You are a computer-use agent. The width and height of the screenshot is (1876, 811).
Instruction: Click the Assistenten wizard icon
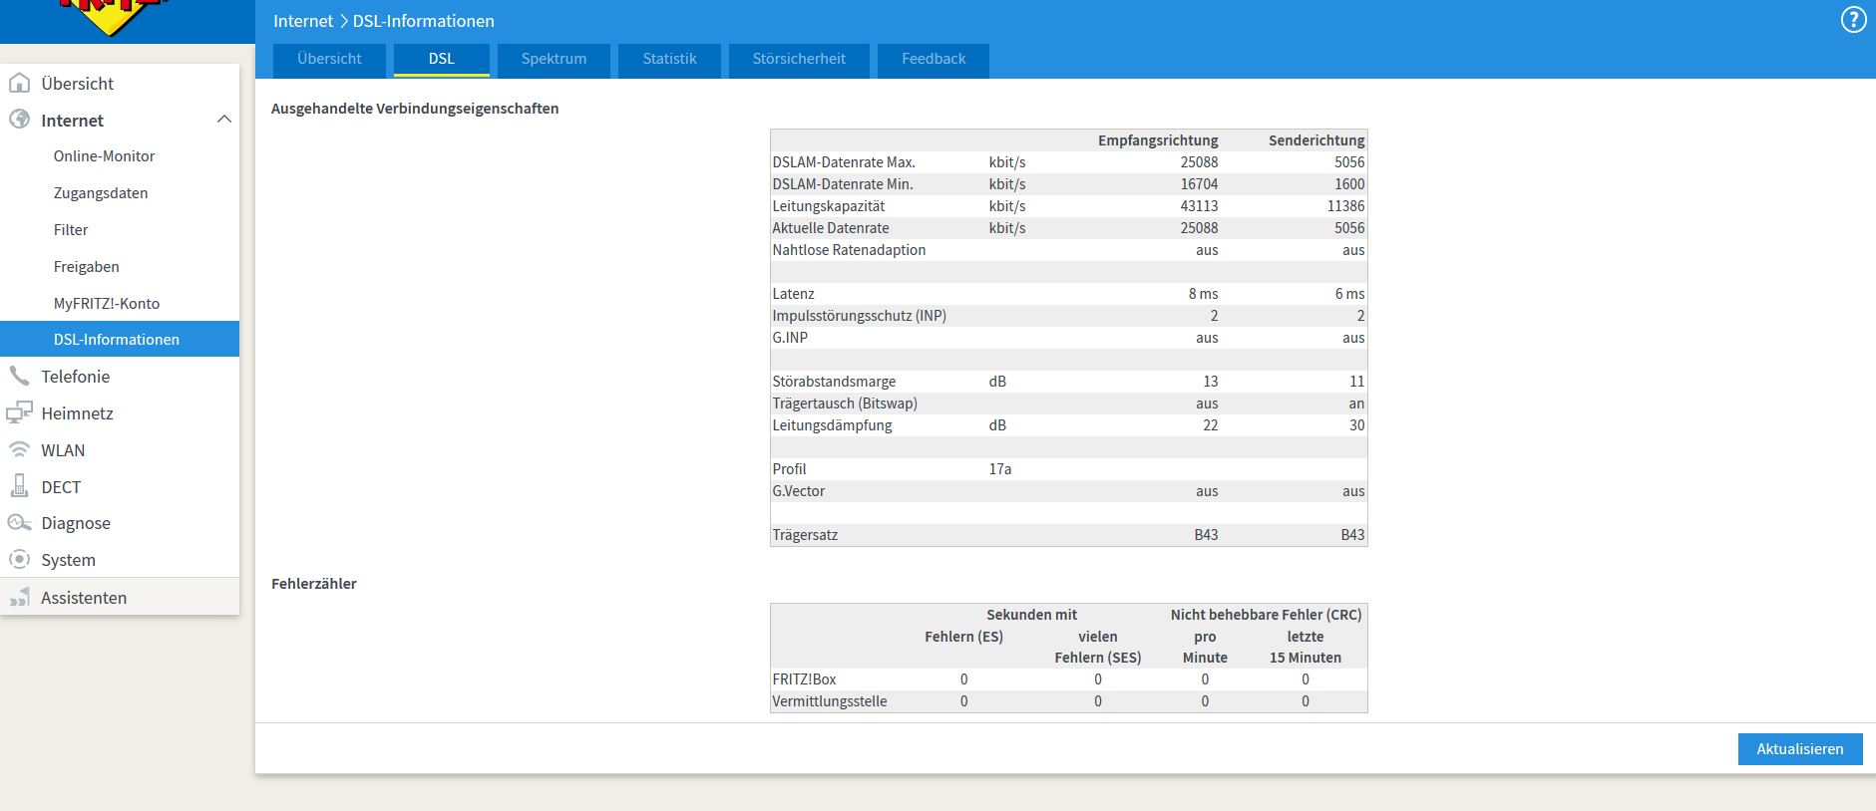(x=19, y=597)
